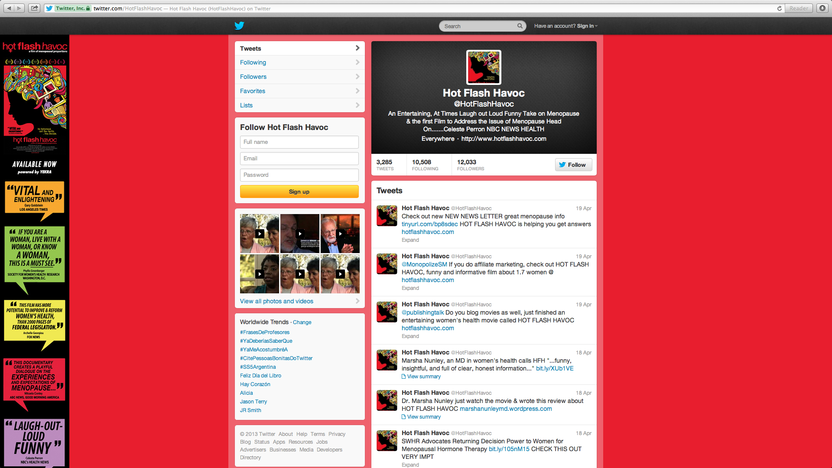Image resolution: width=832 pixels, height=468 pixels.
Task: Click the downloads icon in browser toolbar
Action: (x=822, y=8)
